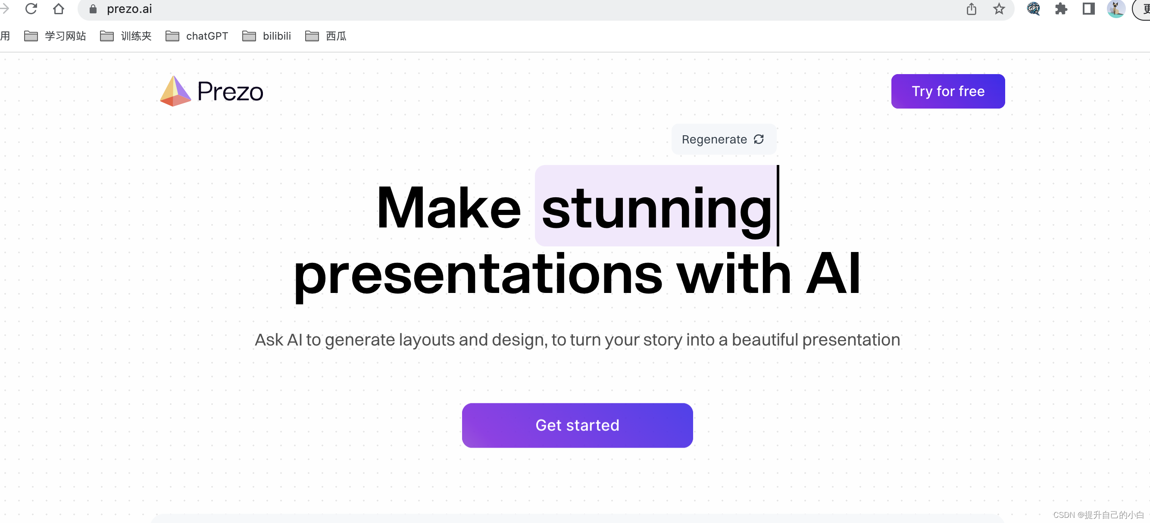Click the forward navigation arrow
1150x523 pixels.
[x=4, y=9]
